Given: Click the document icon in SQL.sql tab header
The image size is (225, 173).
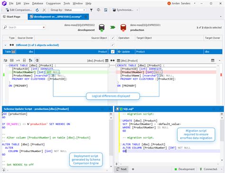Looking at the screenshot, I should coord(117,109).
